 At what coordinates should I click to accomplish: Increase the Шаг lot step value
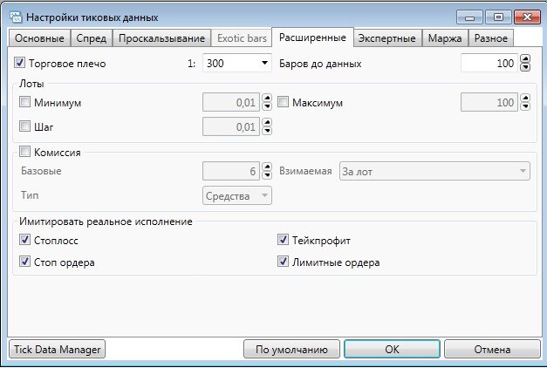pyautogui.click(x=267, y=122)
